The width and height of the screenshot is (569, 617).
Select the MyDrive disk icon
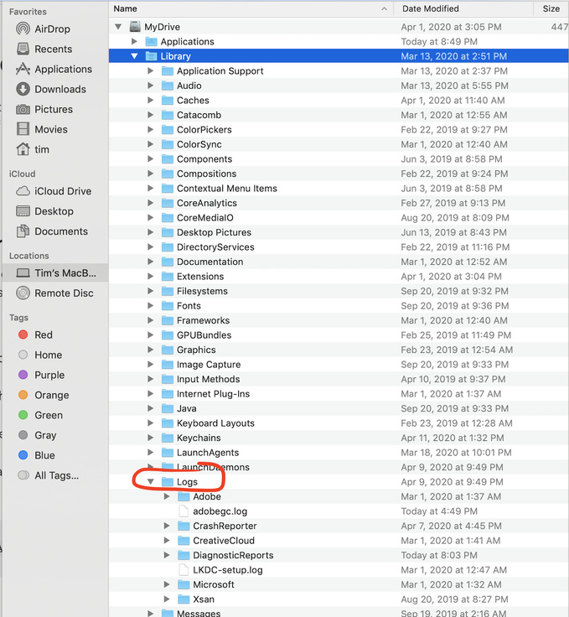click(135, 26)
